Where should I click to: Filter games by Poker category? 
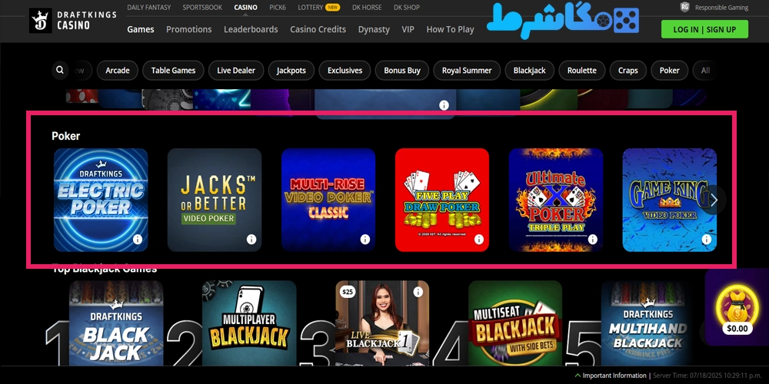point(670,71)
